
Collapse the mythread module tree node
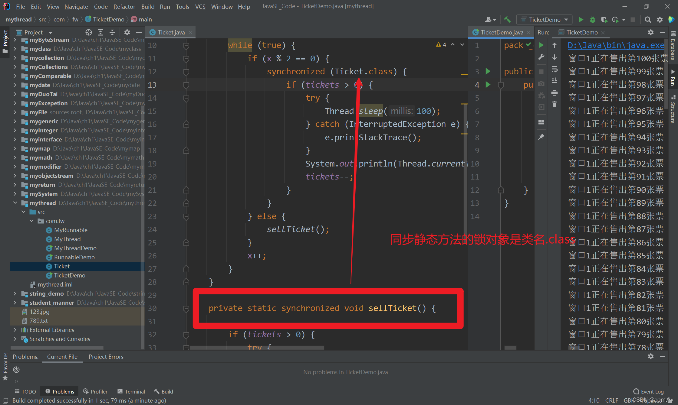pos(15,203)
